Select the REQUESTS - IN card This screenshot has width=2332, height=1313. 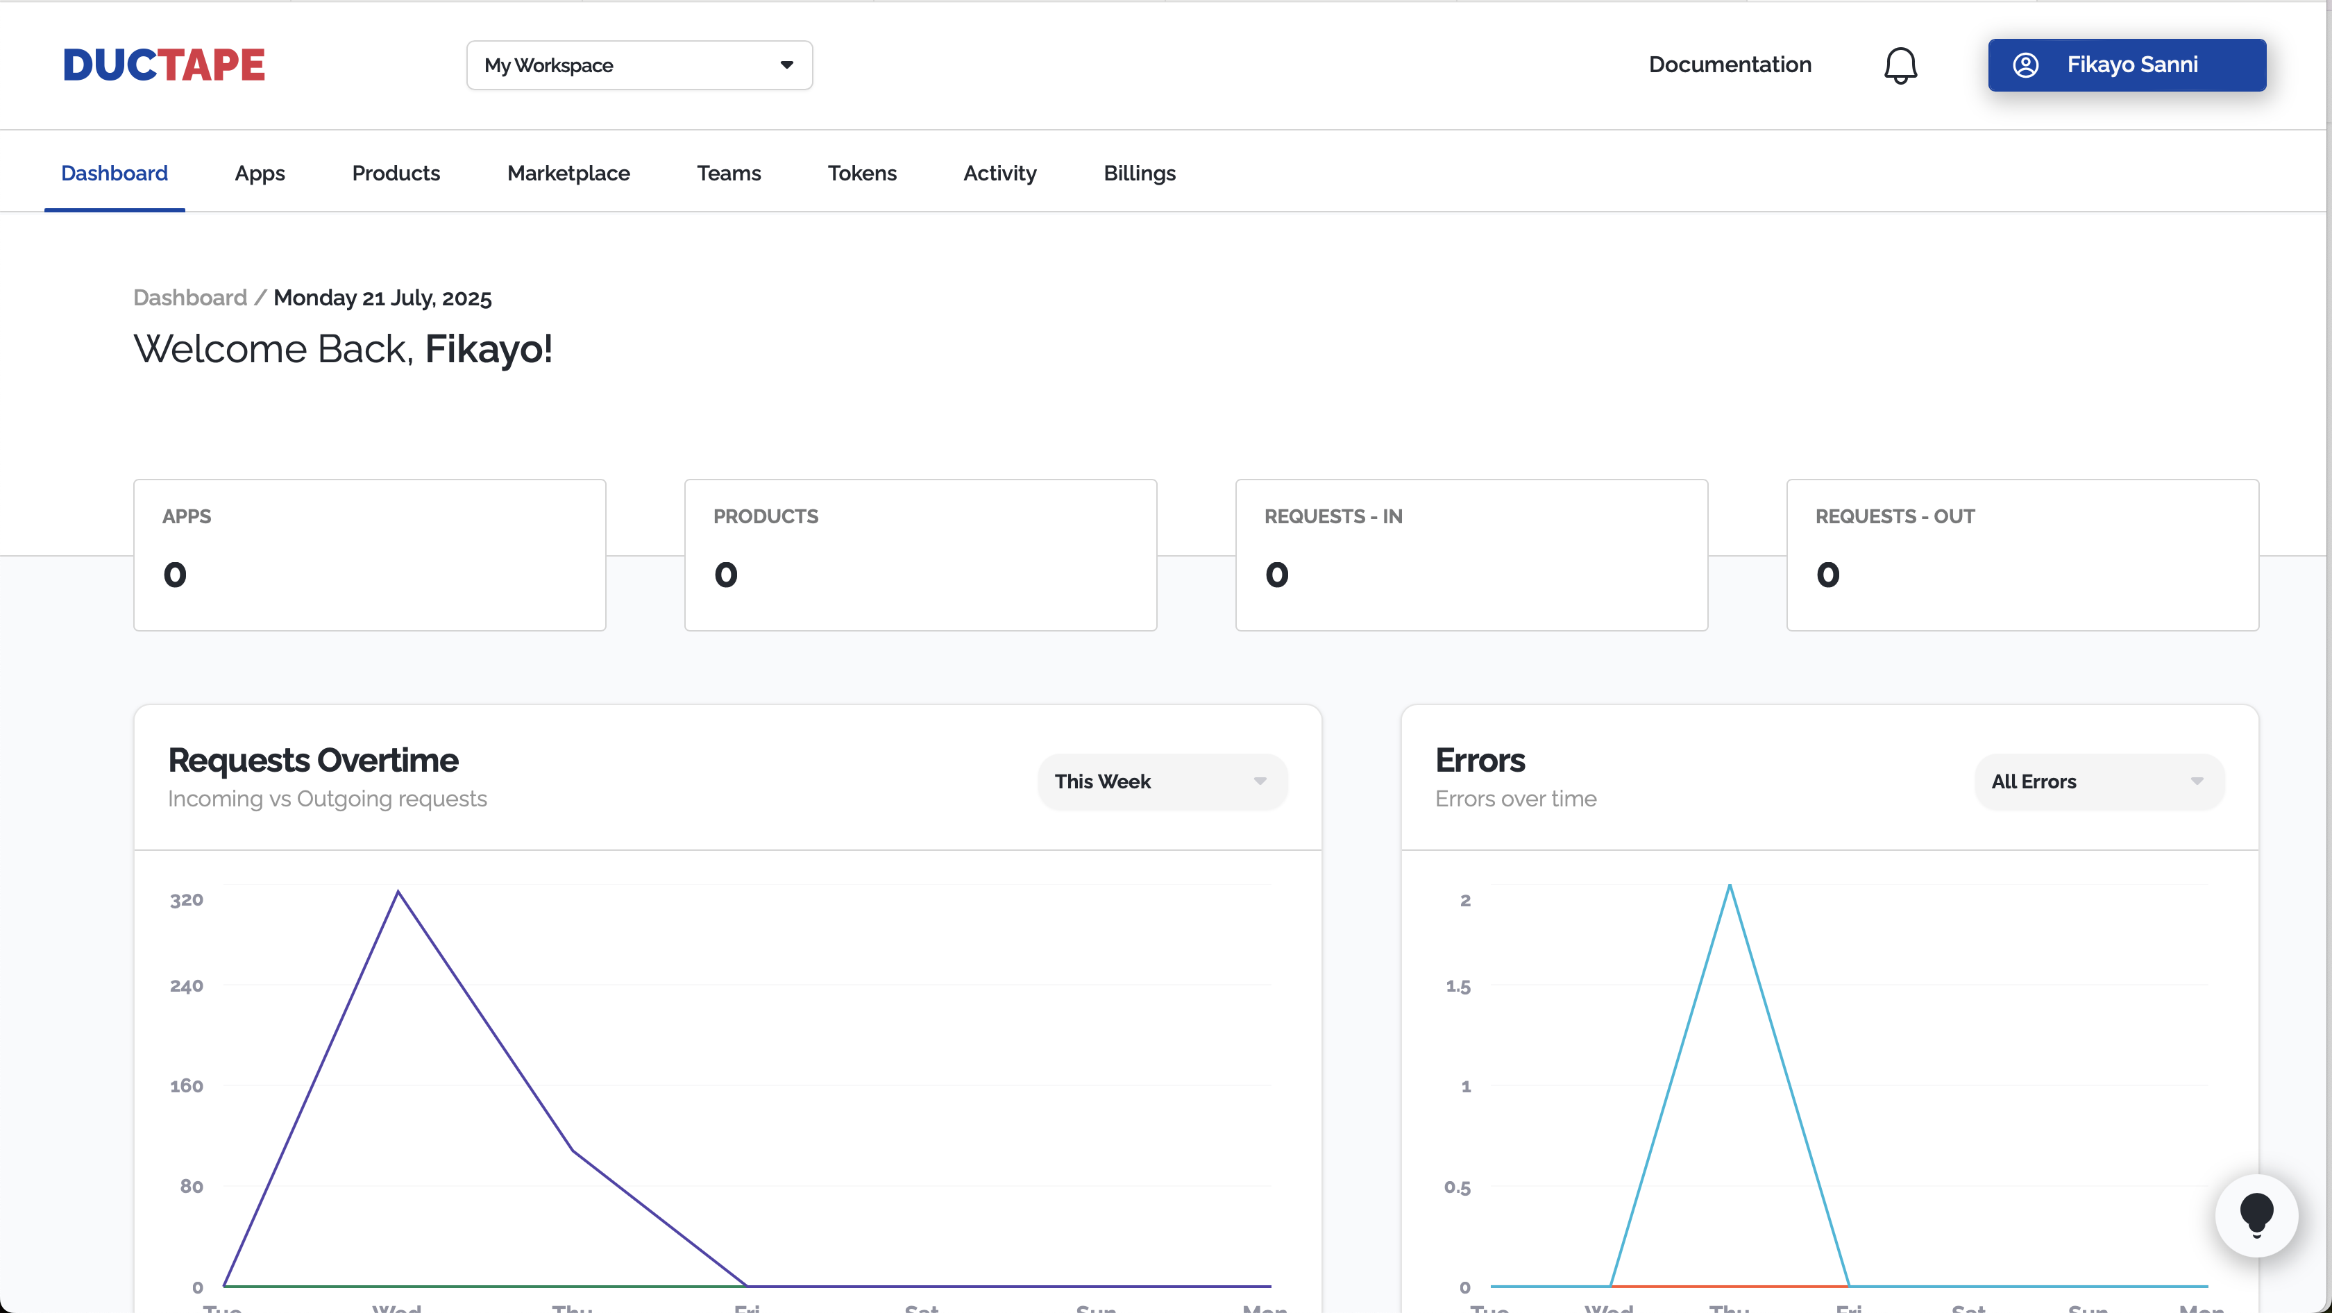click(x=1471, y=554)
